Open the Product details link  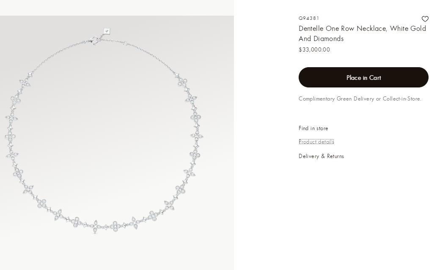(316, 142)
